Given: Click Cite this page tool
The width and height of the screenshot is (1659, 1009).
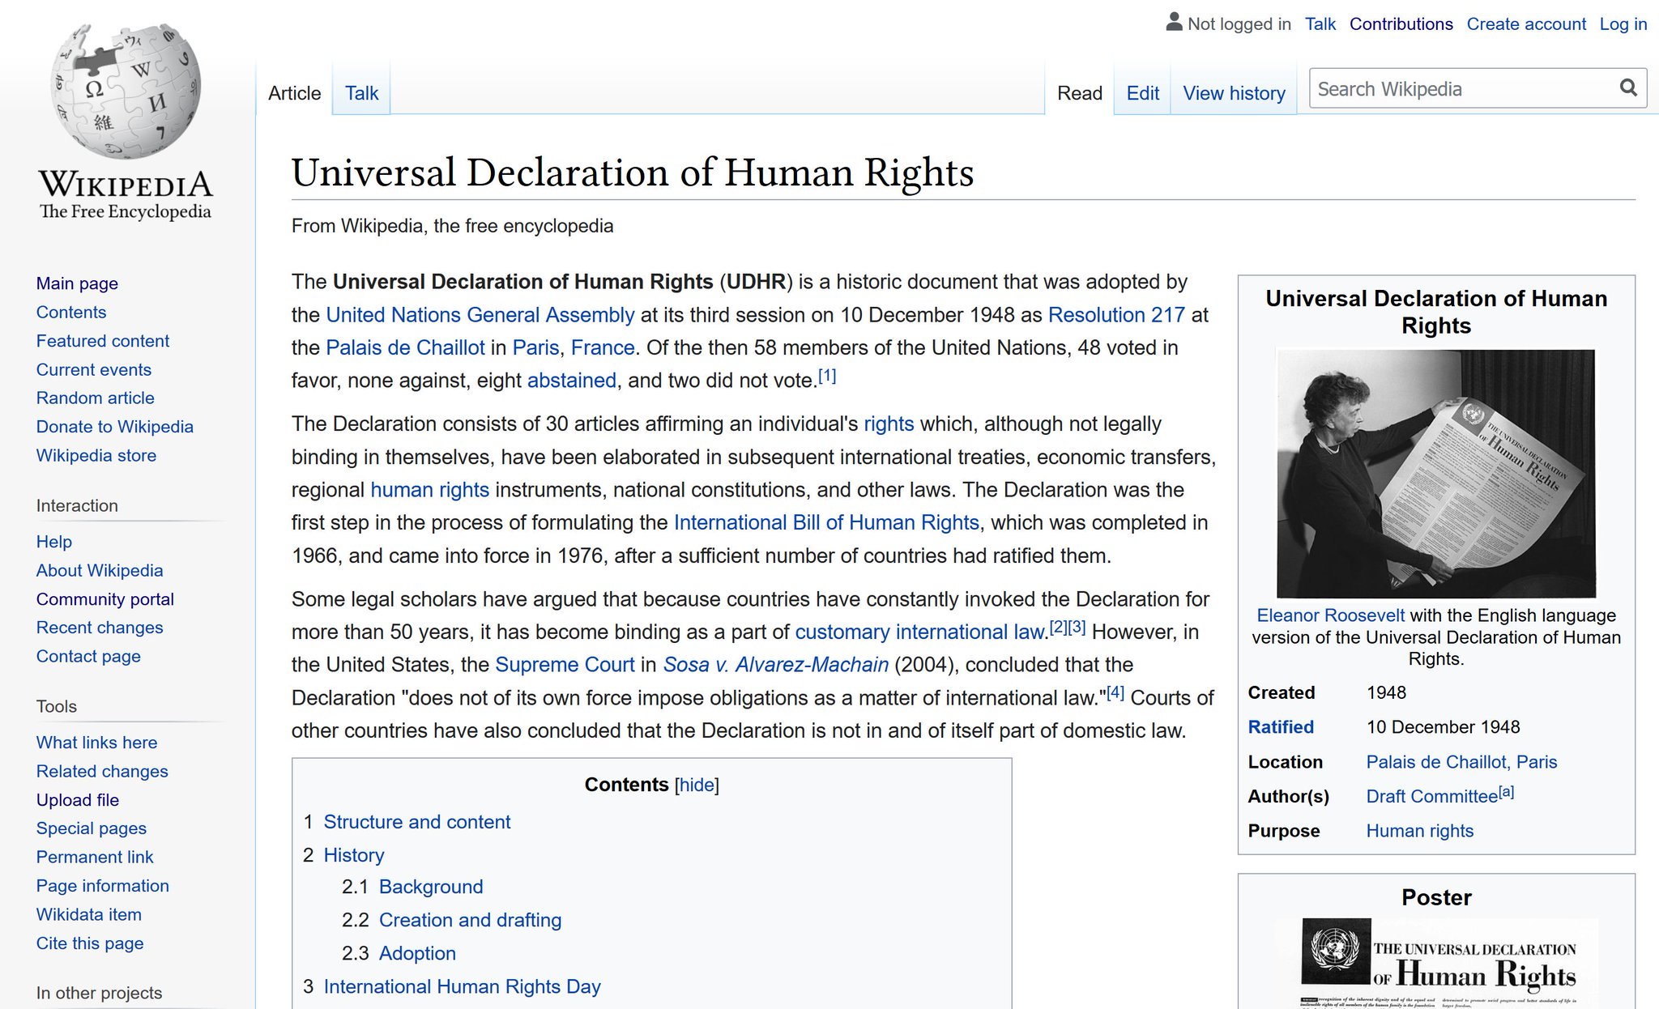Looking at the screenshot, I should pos(90,943).
